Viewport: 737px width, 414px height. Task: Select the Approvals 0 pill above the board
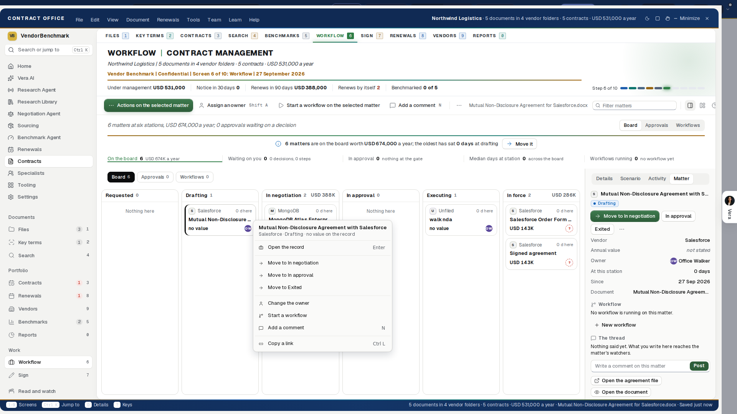[155, 177]
